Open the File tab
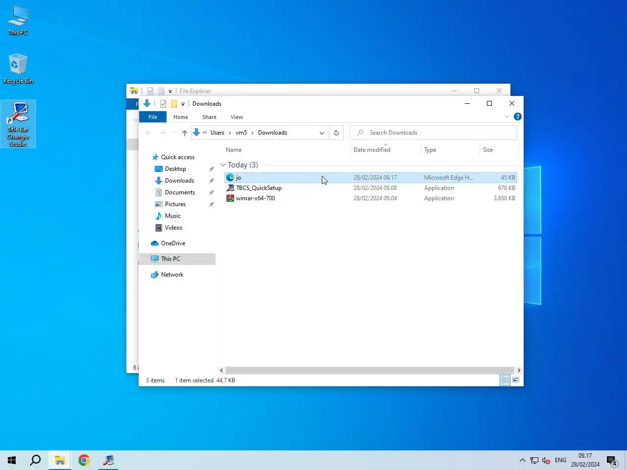627x470 pixels. tap(153, 117)
